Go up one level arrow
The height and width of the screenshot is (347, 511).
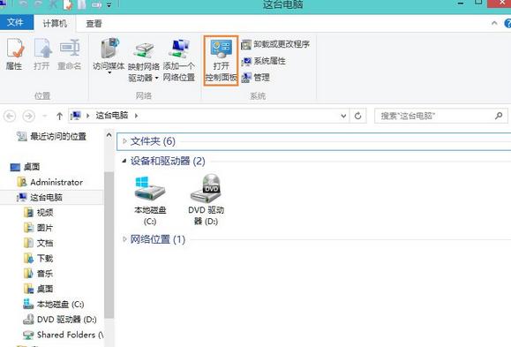pos(59,116)
